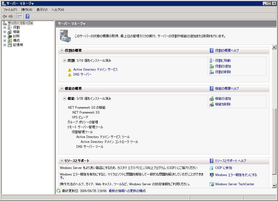
Task: Click the help icon beside リソースとサポート ヘルプ
Action: pos(211,161)
